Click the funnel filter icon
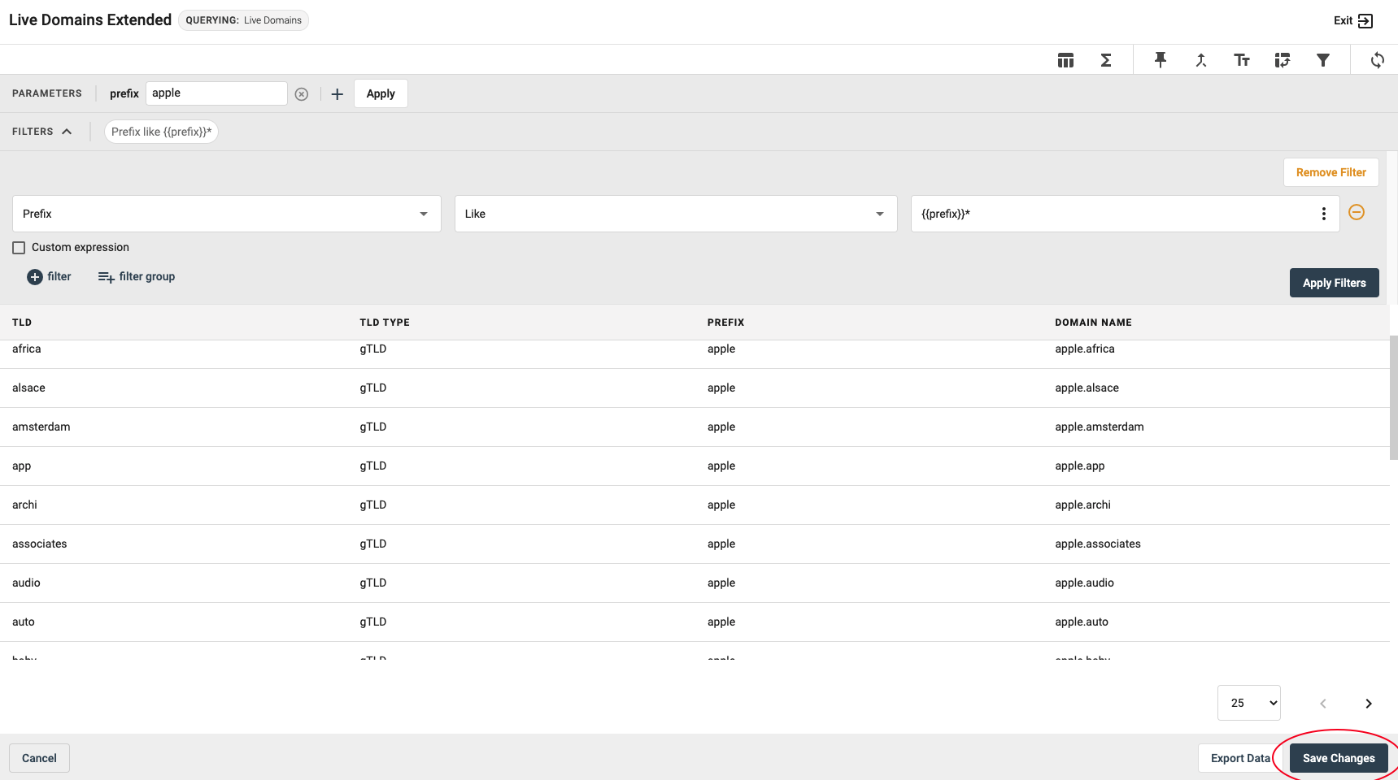 [1323, 60]
